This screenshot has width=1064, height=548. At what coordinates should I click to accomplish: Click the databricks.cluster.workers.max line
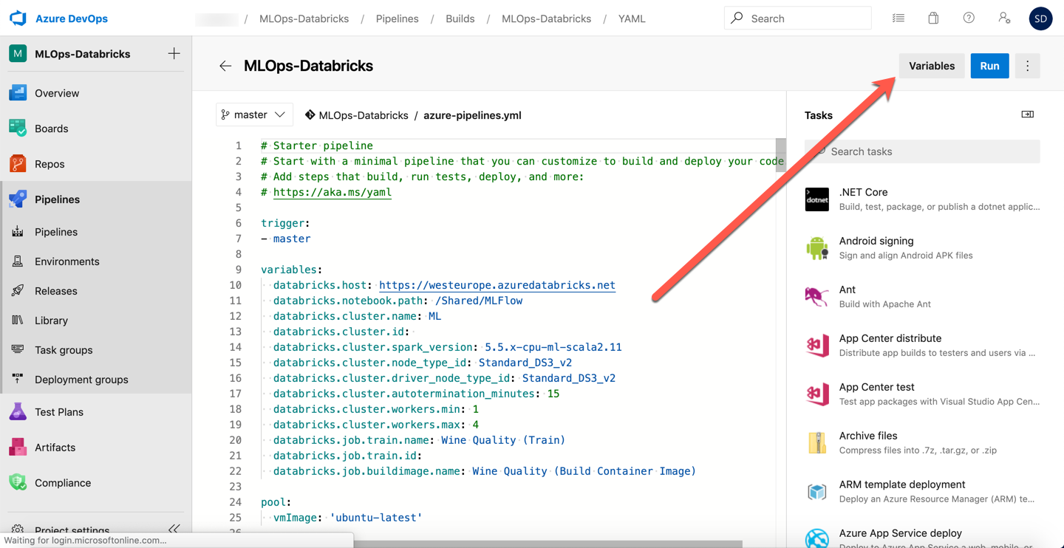coord(376,425)
